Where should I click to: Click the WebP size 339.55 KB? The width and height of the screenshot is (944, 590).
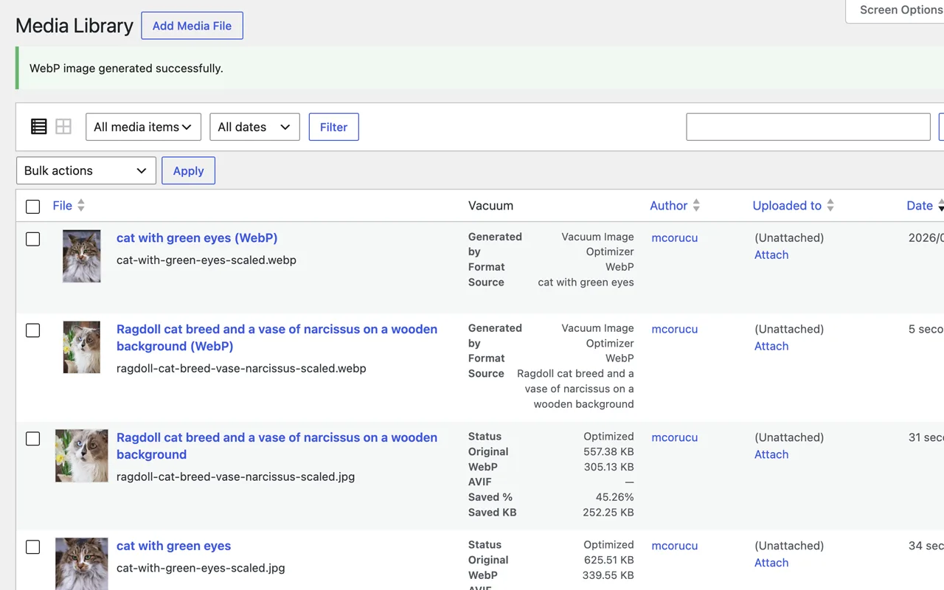click(608, 575)
